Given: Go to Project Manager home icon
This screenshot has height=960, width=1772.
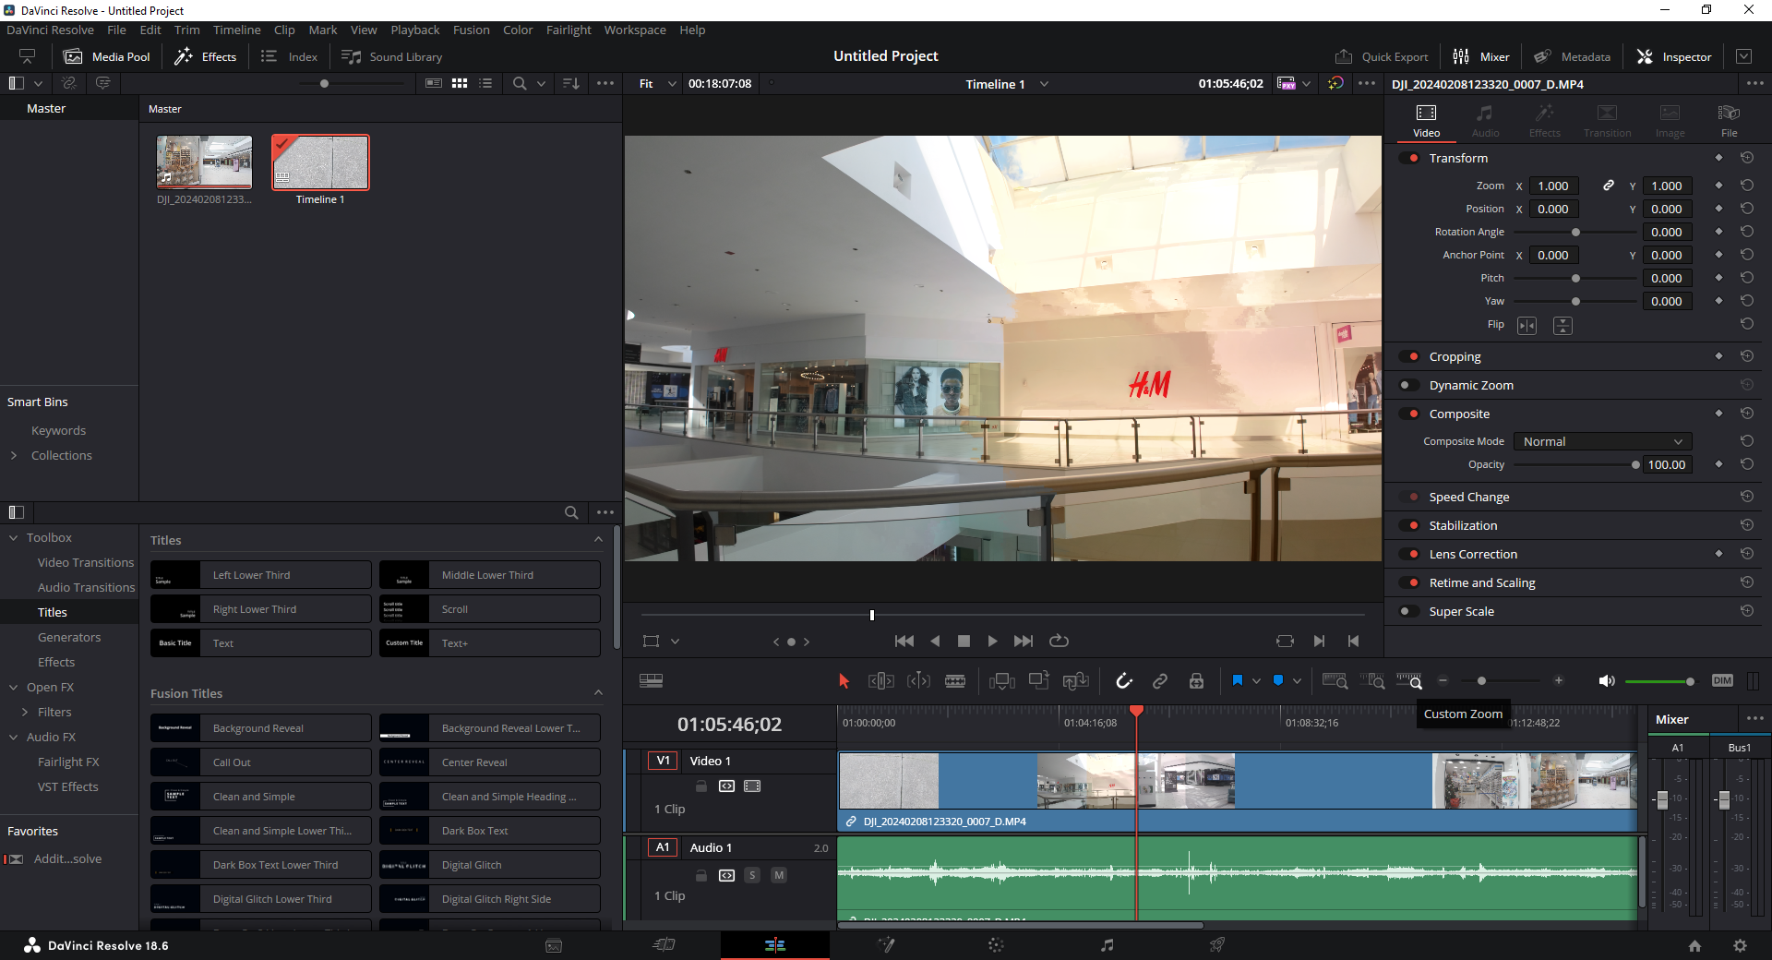Looking at the screenshot, I should [1694, 945].
